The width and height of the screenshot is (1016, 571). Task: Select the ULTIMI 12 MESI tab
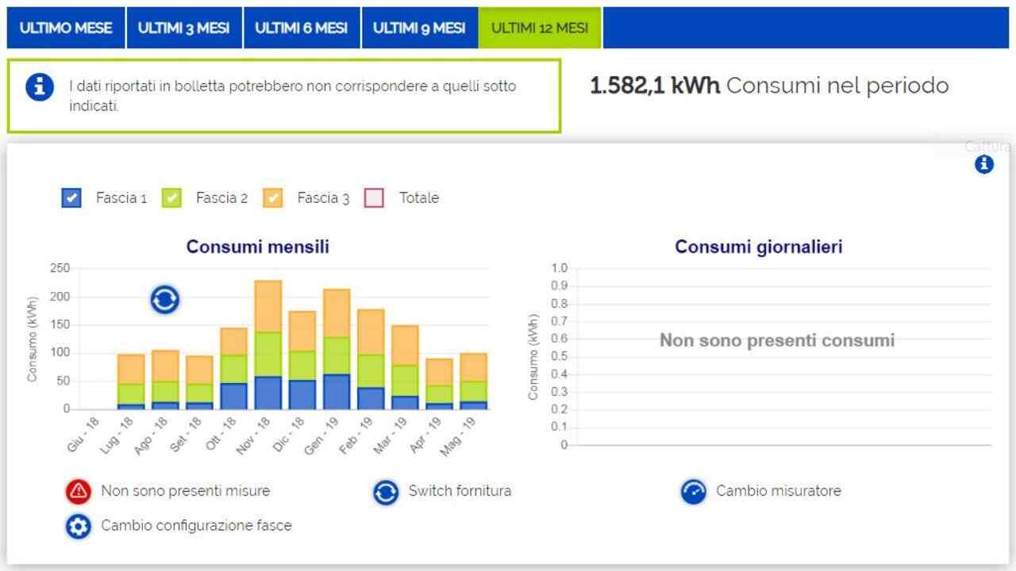coord(540,28)
